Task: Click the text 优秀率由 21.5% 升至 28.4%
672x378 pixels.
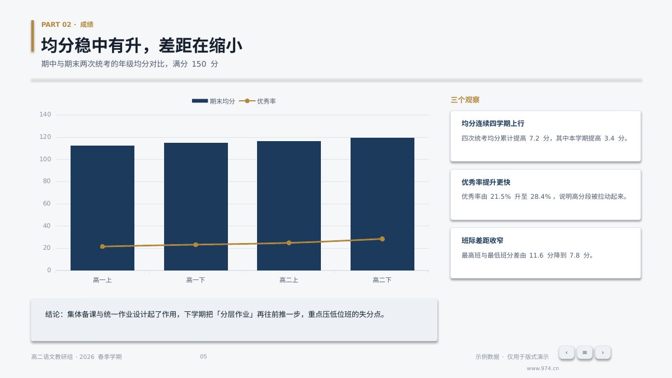Action: [508, 197]
